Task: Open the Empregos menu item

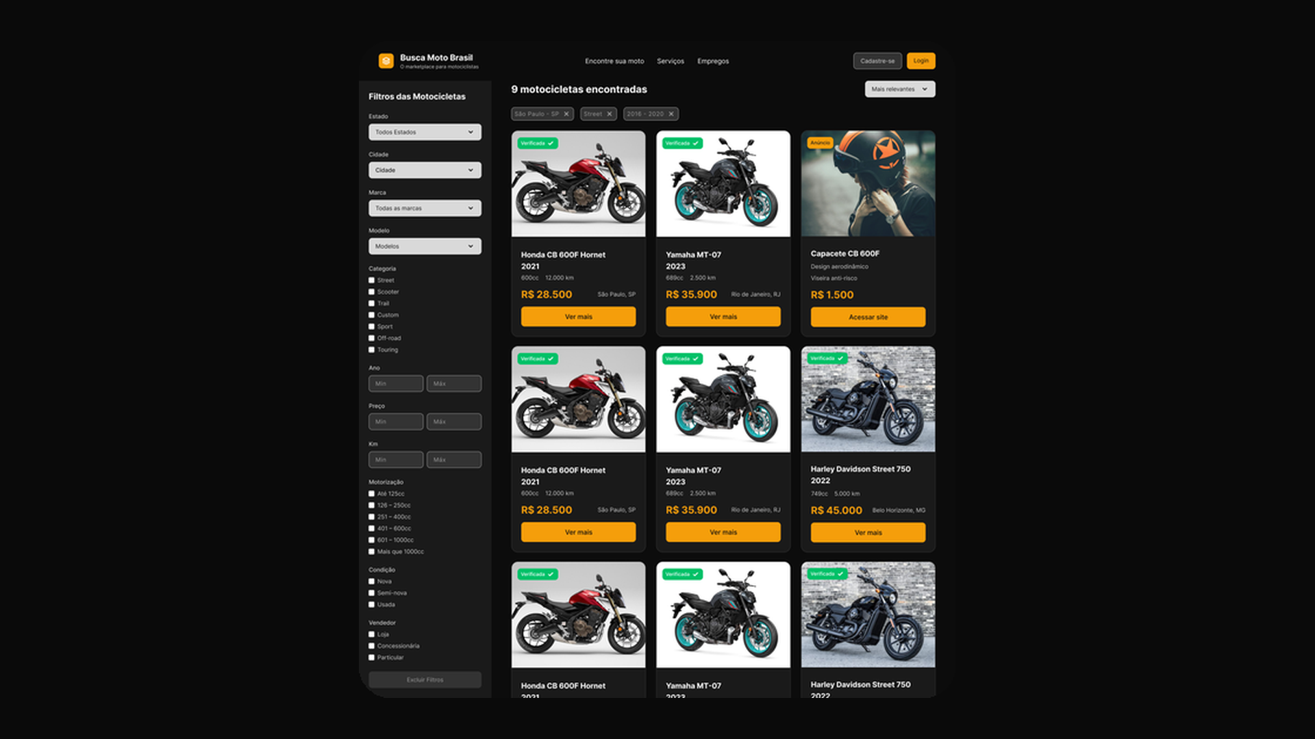Action: point(713,61)
